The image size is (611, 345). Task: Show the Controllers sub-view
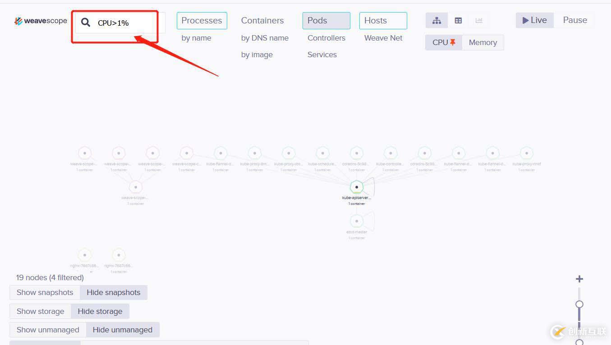coord(326,38)
